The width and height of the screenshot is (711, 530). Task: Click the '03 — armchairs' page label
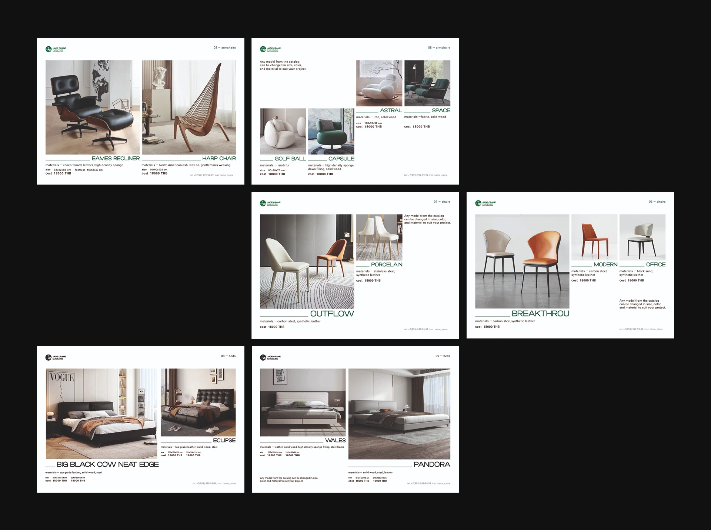coord(224,48)
